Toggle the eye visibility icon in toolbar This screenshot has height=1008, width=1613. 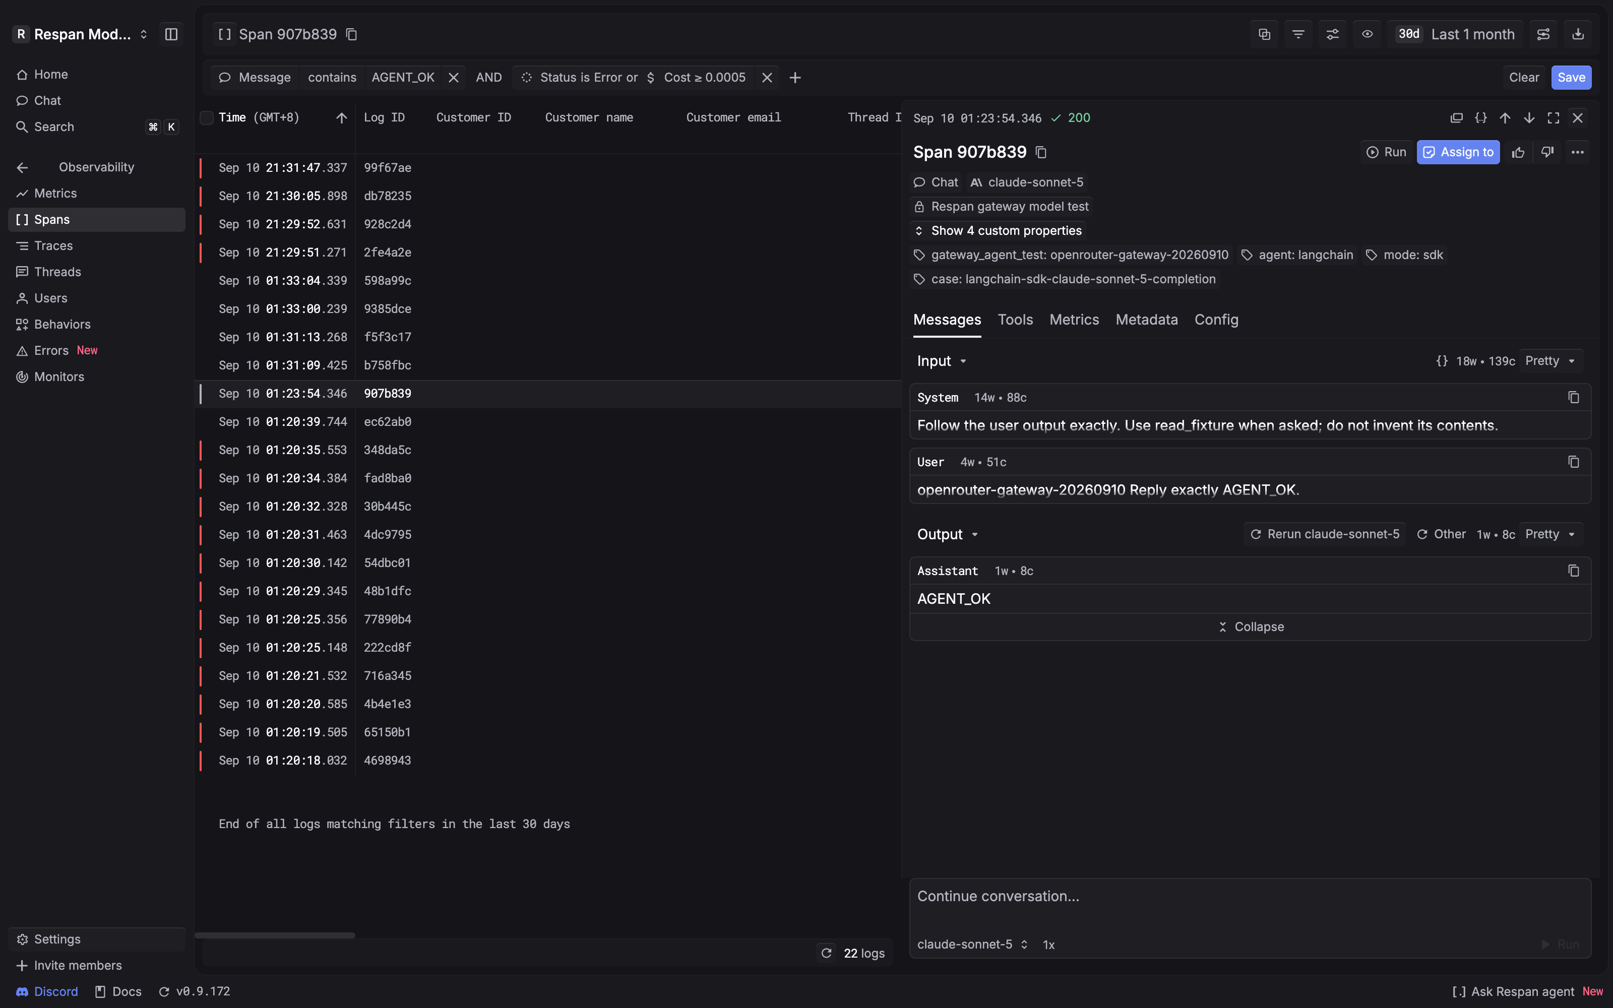[x=1367, y=34]
